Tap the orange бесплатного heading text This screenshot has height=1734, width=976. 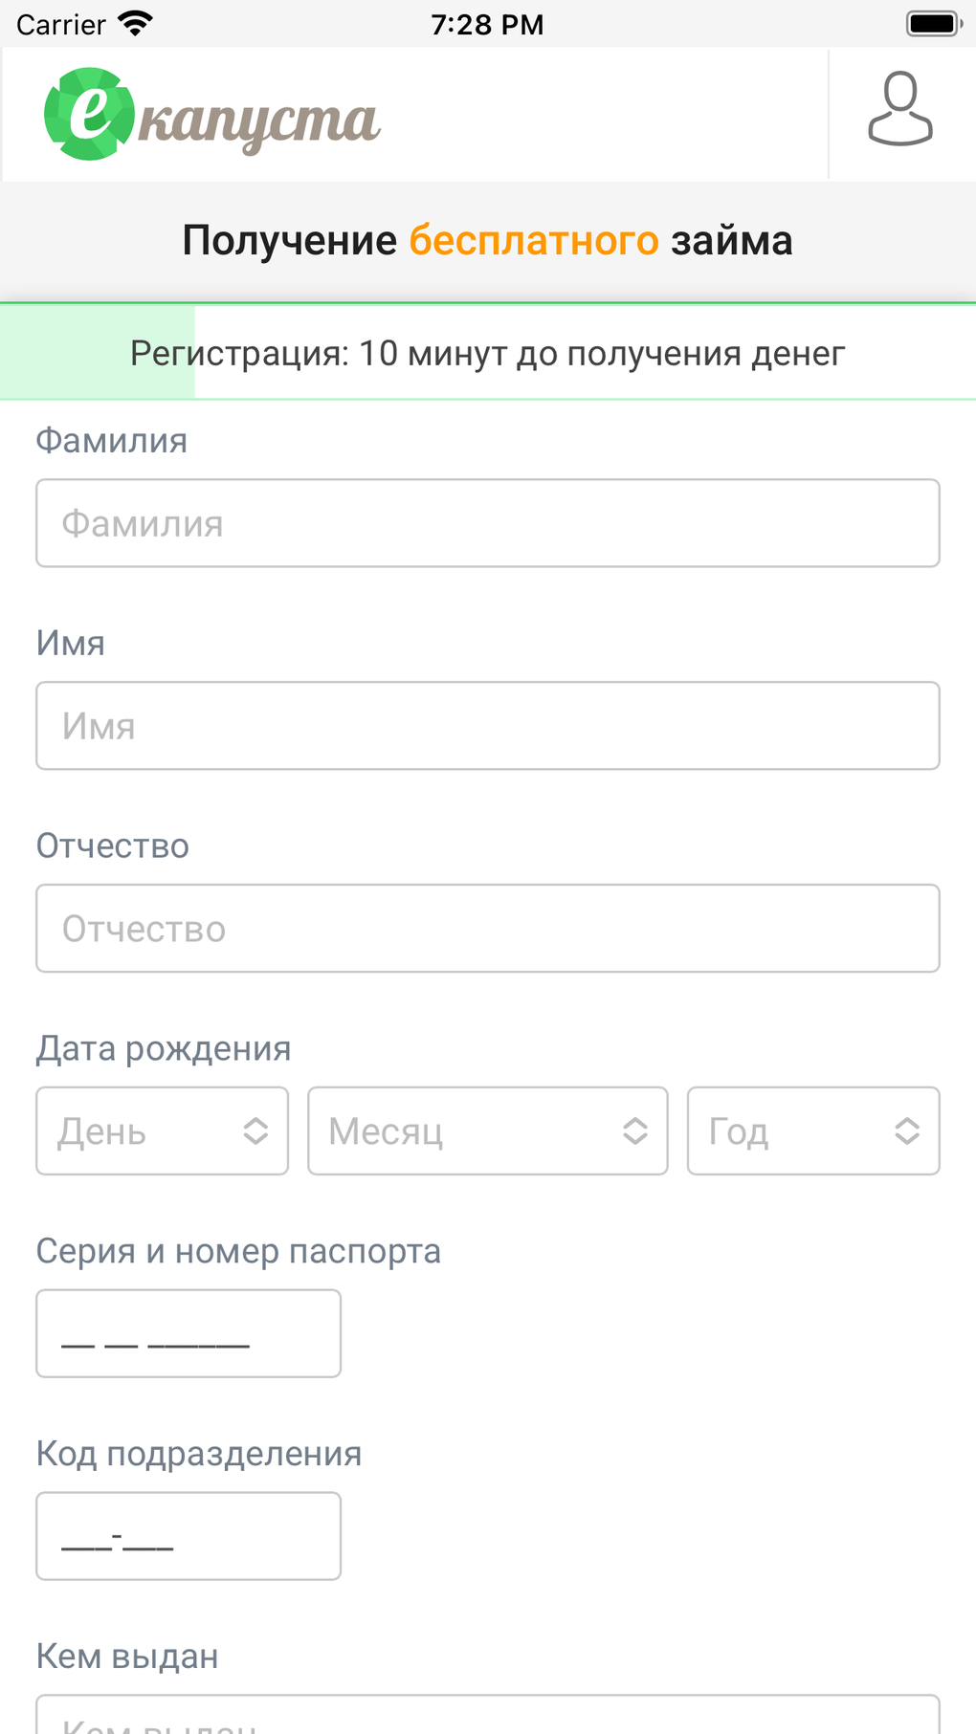click(x=534, y=241)
